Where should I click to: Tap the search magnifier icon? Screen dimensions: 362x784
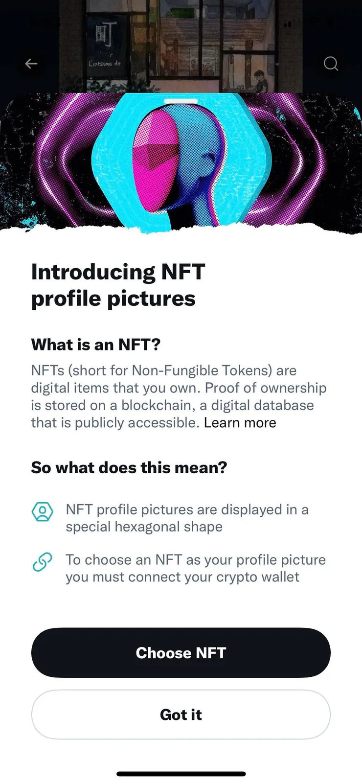[331, 64]
